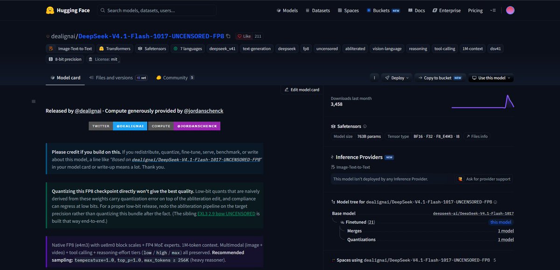Open the @jordanschenck mention link
560x270 pixels.
(x=203, y=111)
